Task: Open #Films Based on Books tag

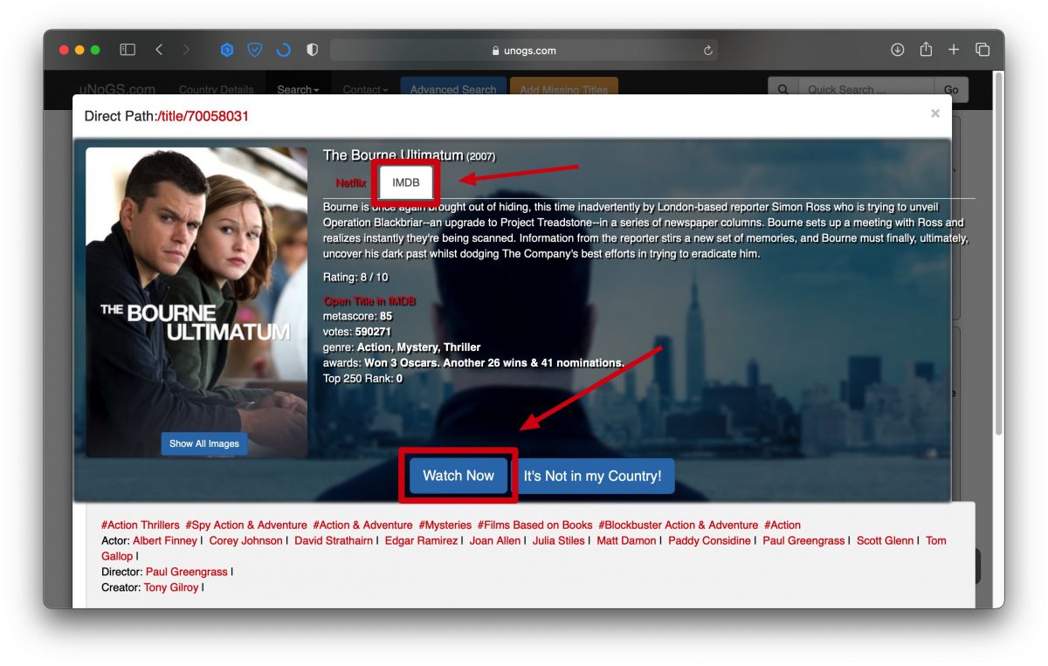Action: pyautogui.click(x=534, y=525)
